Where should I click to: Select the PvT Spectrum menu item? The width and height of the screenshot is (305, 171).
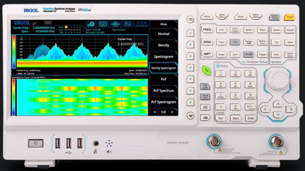[x=163, y=90]
